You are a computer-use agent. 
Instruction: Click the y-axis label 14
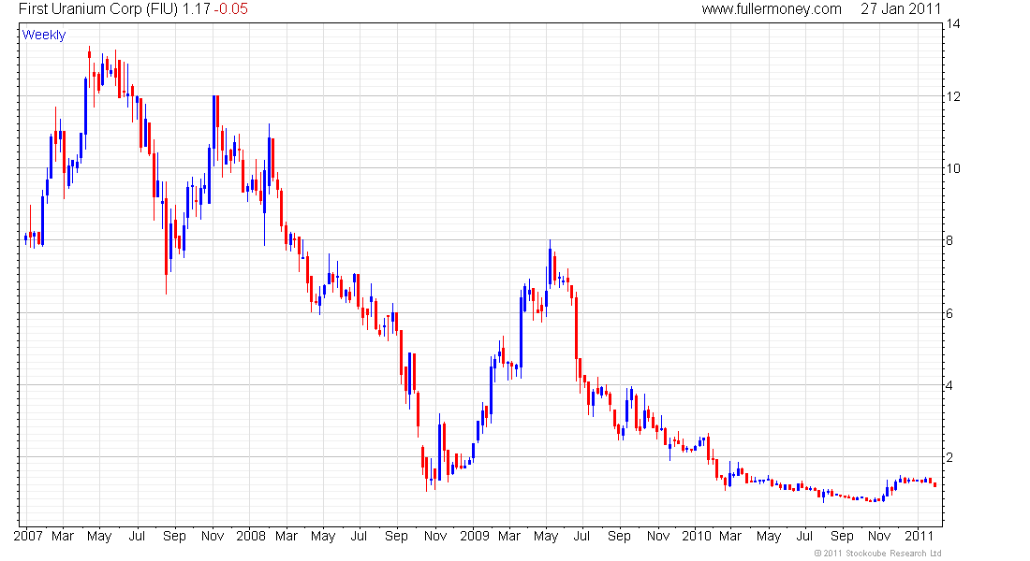point(952,24)
